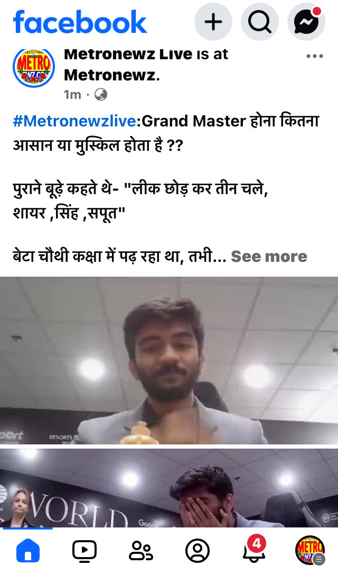Open the Friends tab icon

pyautogui.click(x=140, y=550)
